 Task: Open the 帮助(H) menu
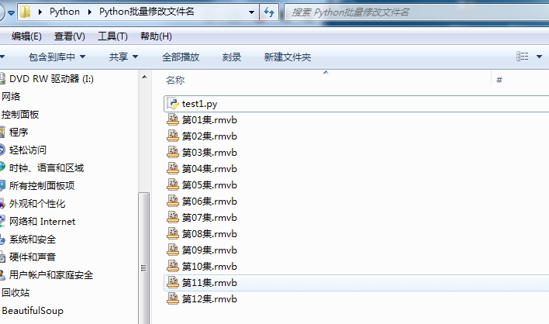pyautogui.click(x=156, y=36)
